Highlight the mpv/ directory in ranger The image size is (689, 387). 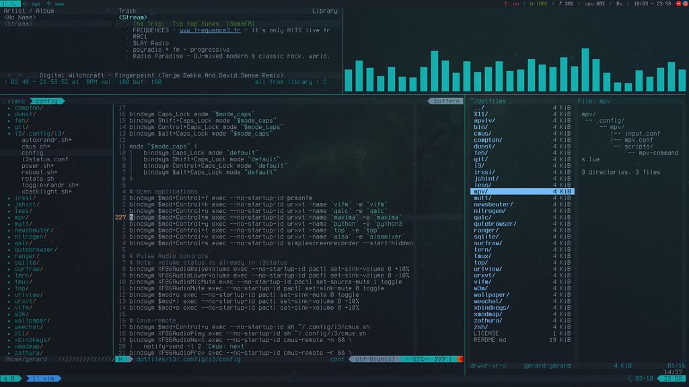pos(522,191)
